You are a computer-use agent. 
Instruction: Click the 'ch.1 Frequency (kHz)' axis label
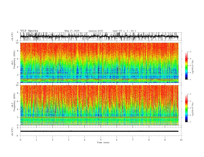pos(13,60)
